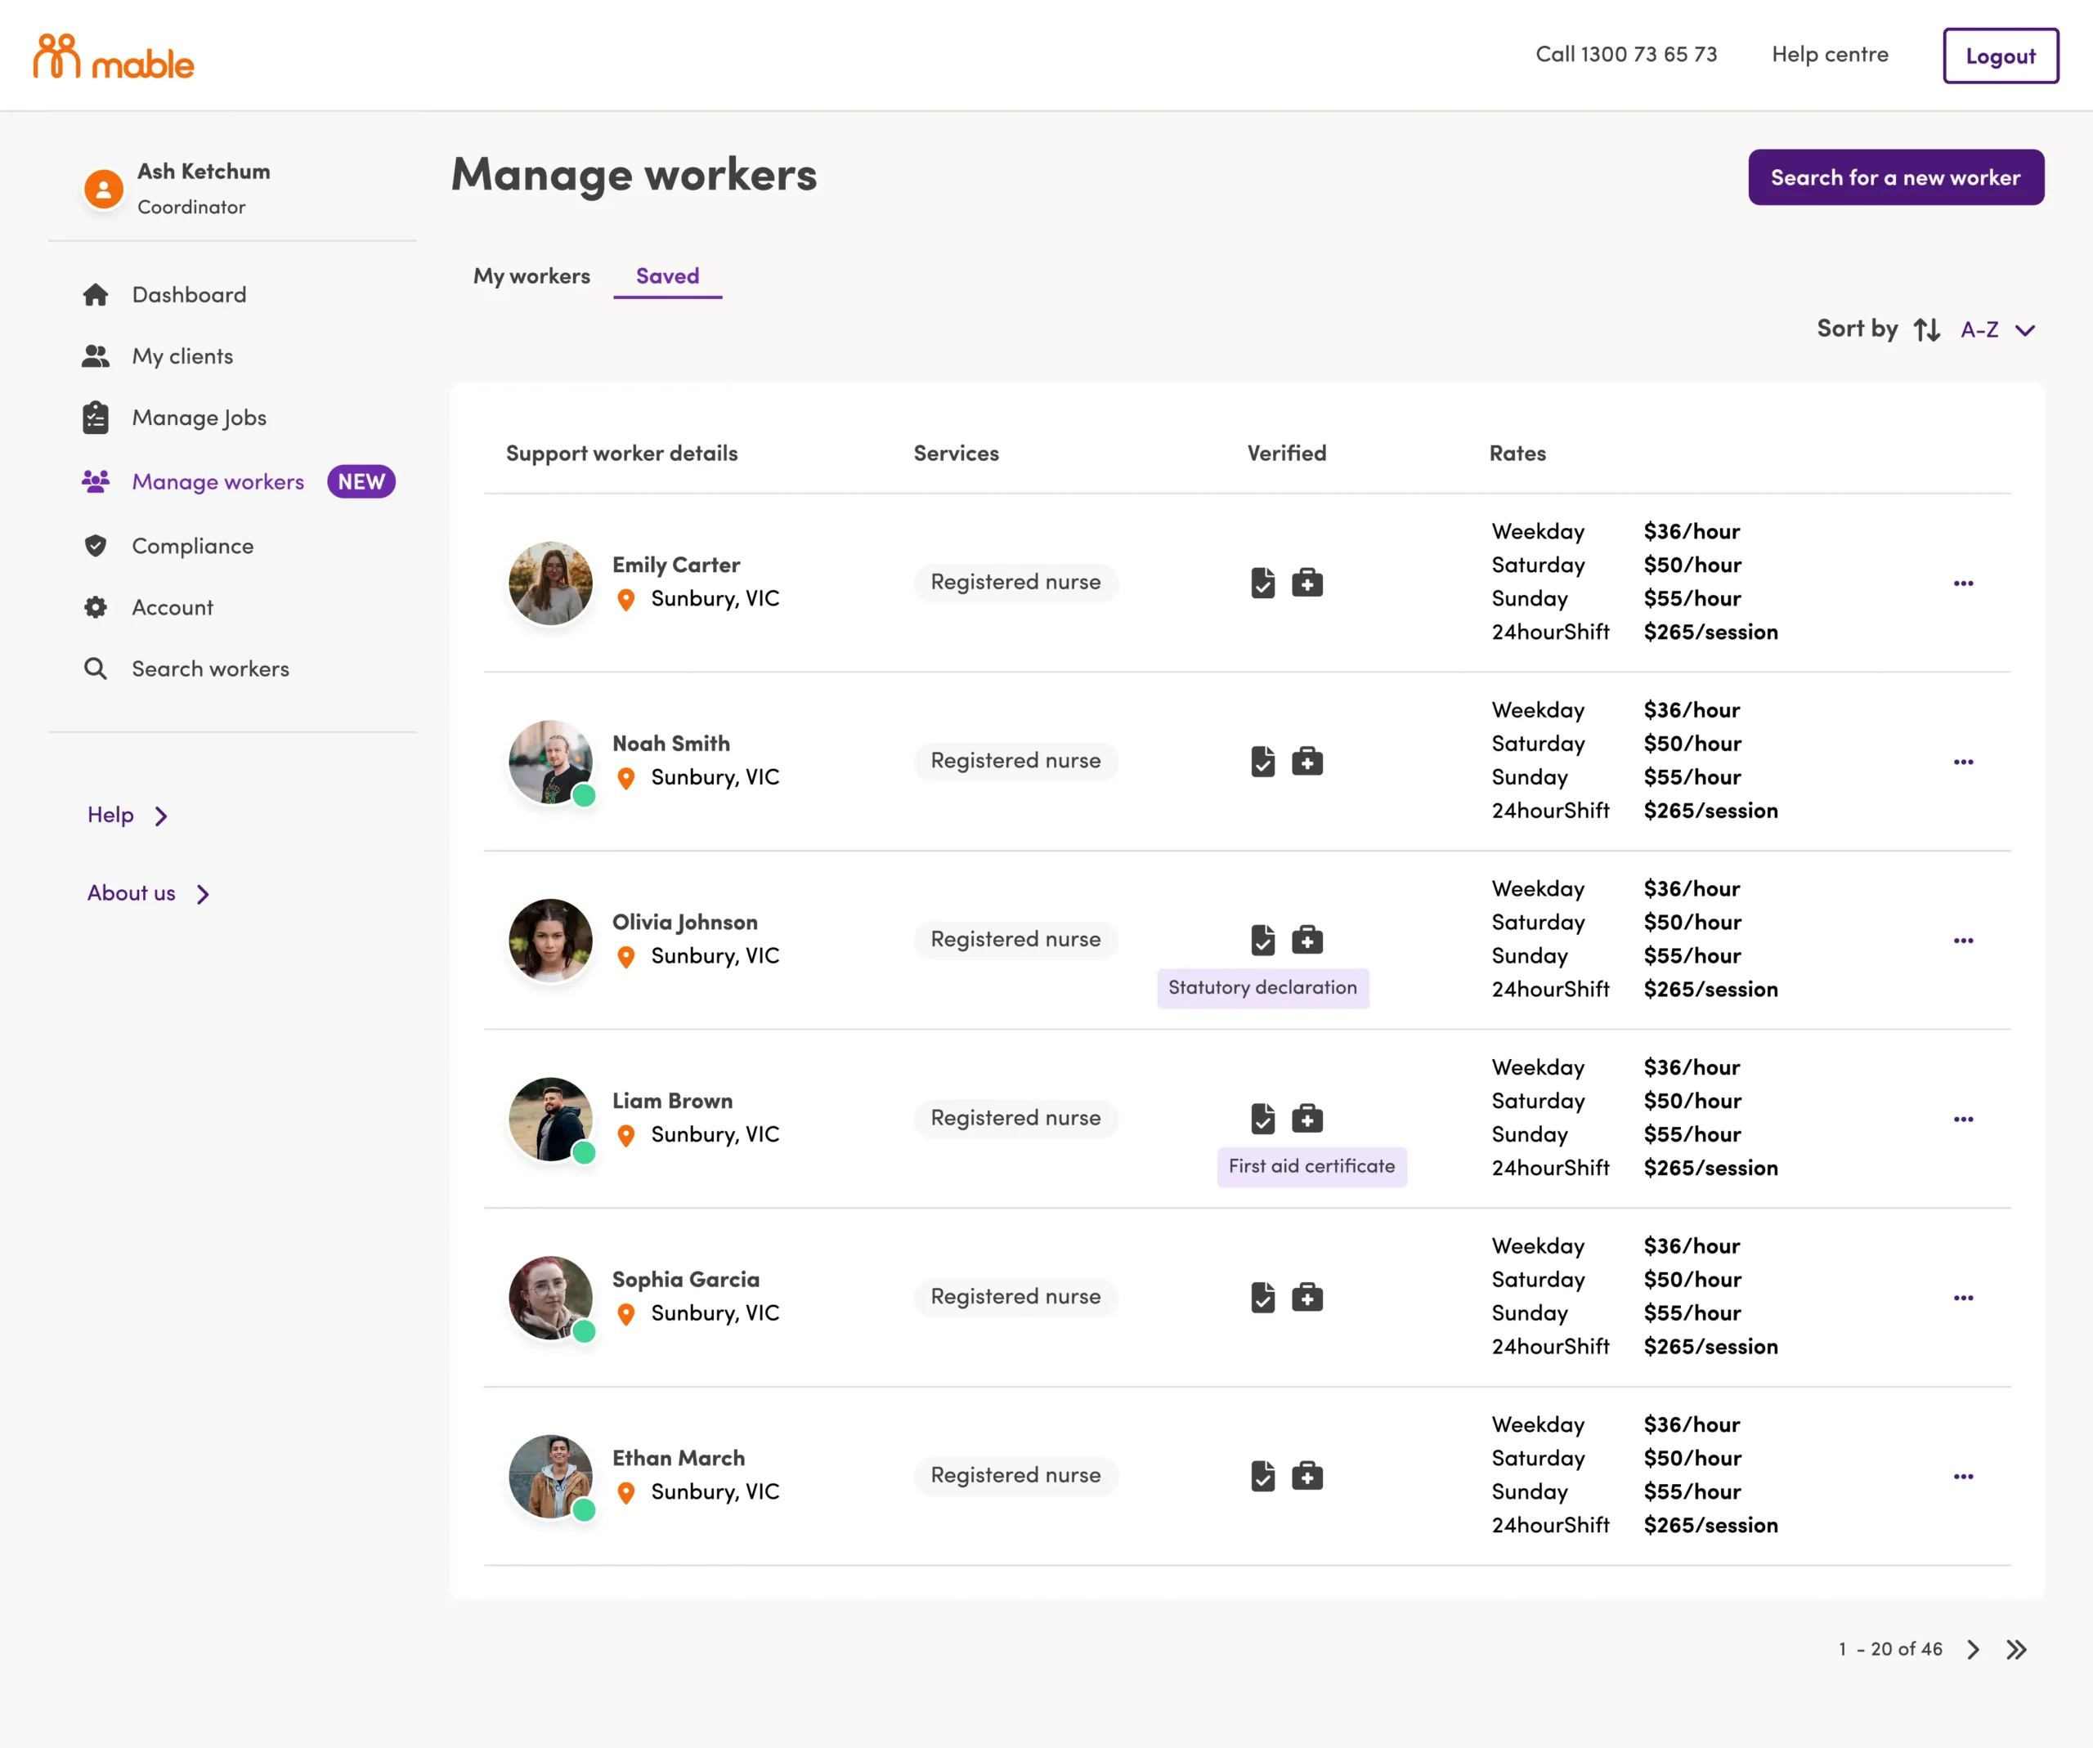
Task: Open the About us link
Action: pos(132,893)
